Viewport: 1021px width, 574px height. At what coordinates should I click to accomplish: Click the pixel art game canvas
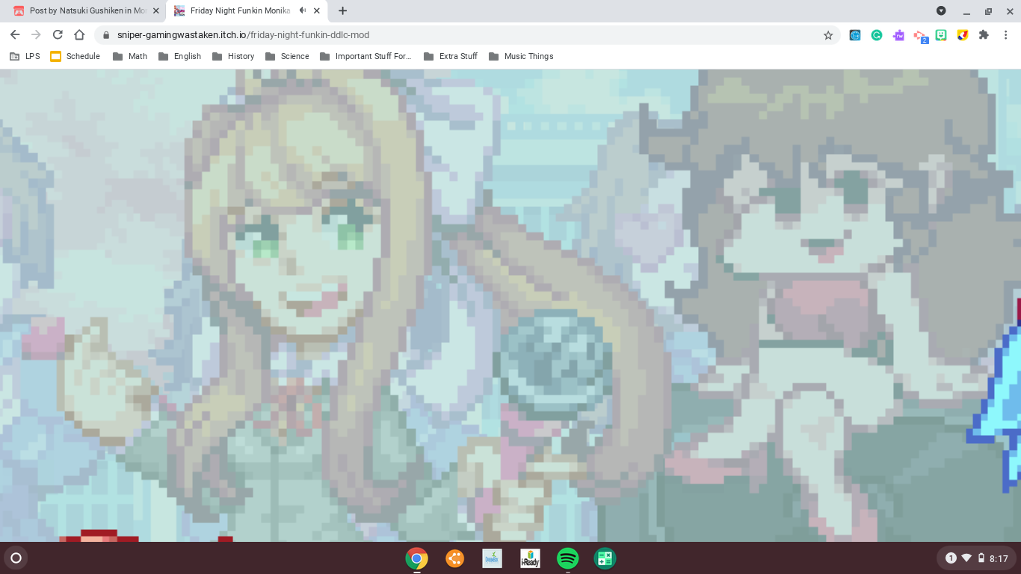click(510, 305)
